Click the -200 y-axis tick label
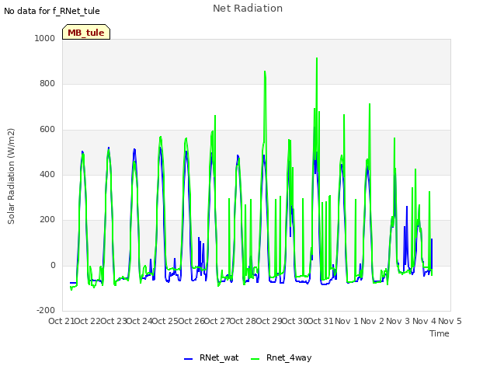 pyautogui.click(x=46, y=310)
